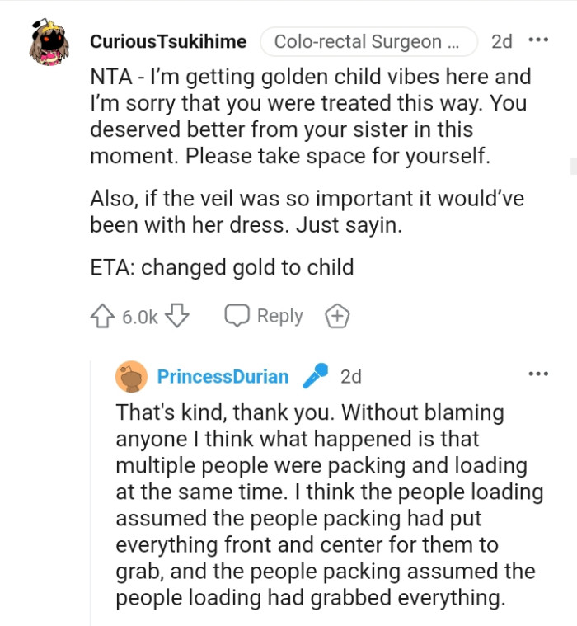Click the 2d timestamp on CuriousTsukihime's comment

(501, 42)
